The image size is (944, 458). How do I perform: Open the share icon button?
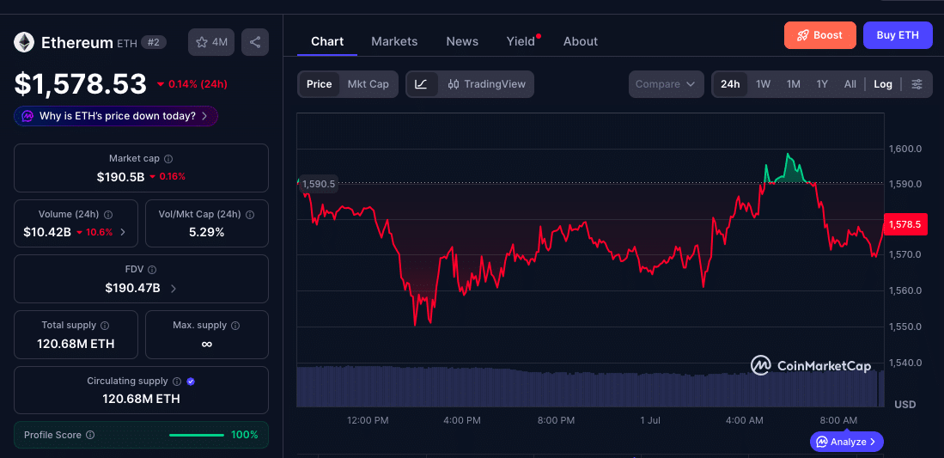point(254,42)
